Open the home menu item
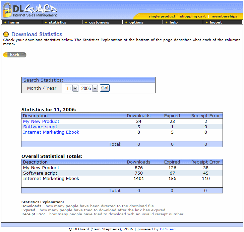244x232 pixels. (x=14, y=22)
